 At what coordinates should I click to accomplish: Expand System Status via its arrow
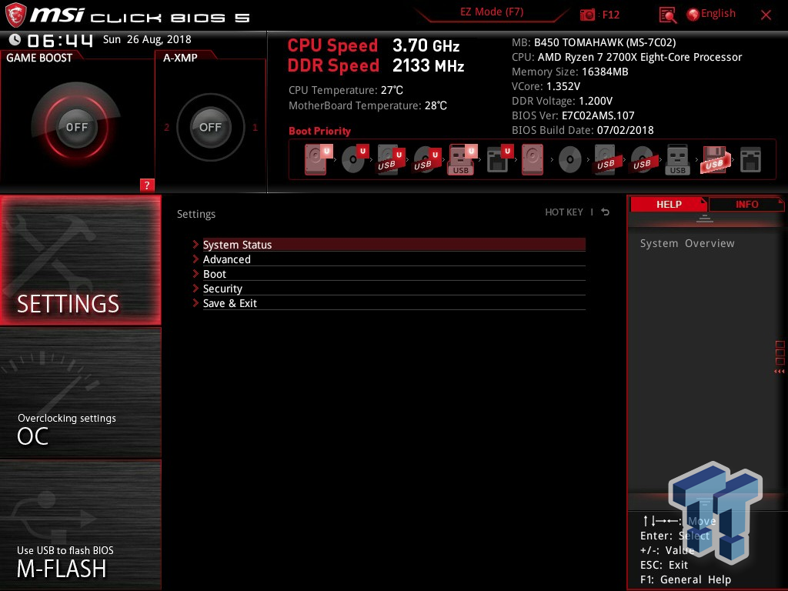195,244
